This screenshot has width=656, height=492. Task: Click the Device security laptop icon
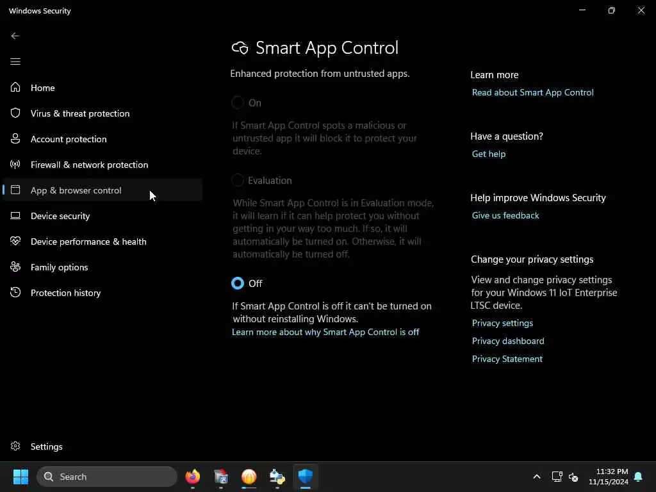(x=15, y=215)
